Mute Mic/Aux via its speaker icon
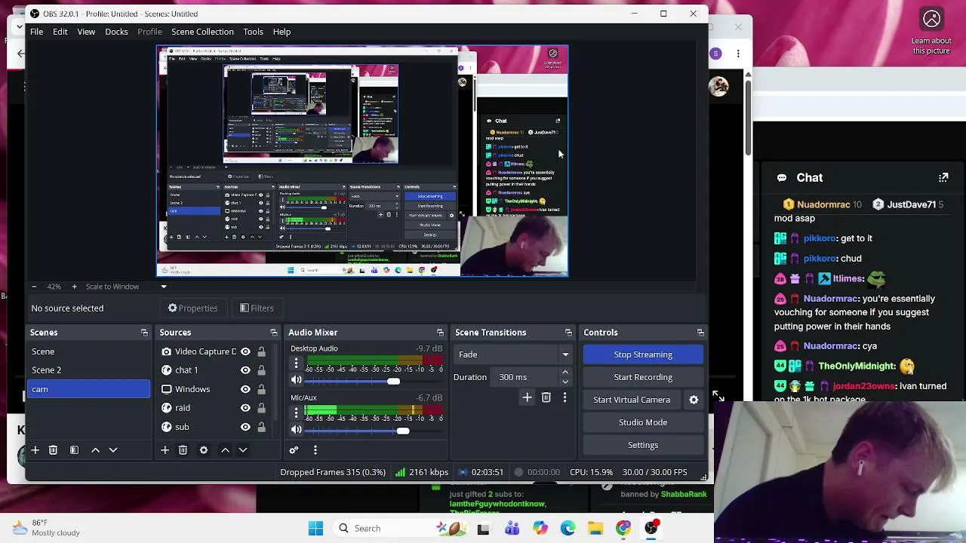Image resolution: width=966 pixels, height=543 pixels. [x=297, y=430]
